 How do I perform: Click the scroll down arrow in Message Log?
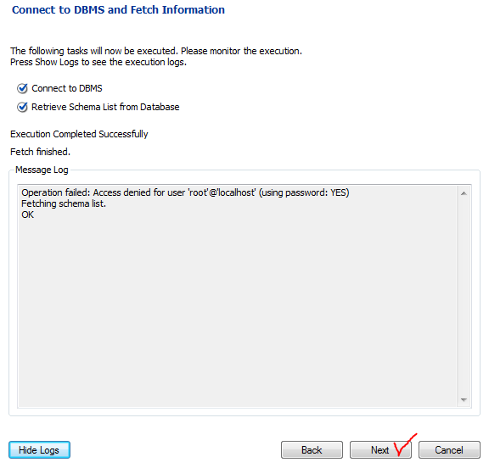[x=464, y=400]
